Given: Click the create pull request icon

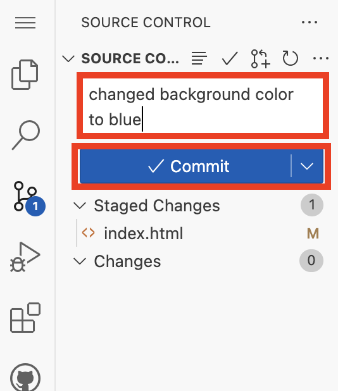Looking at the screenshot, I should pos(260,59).
